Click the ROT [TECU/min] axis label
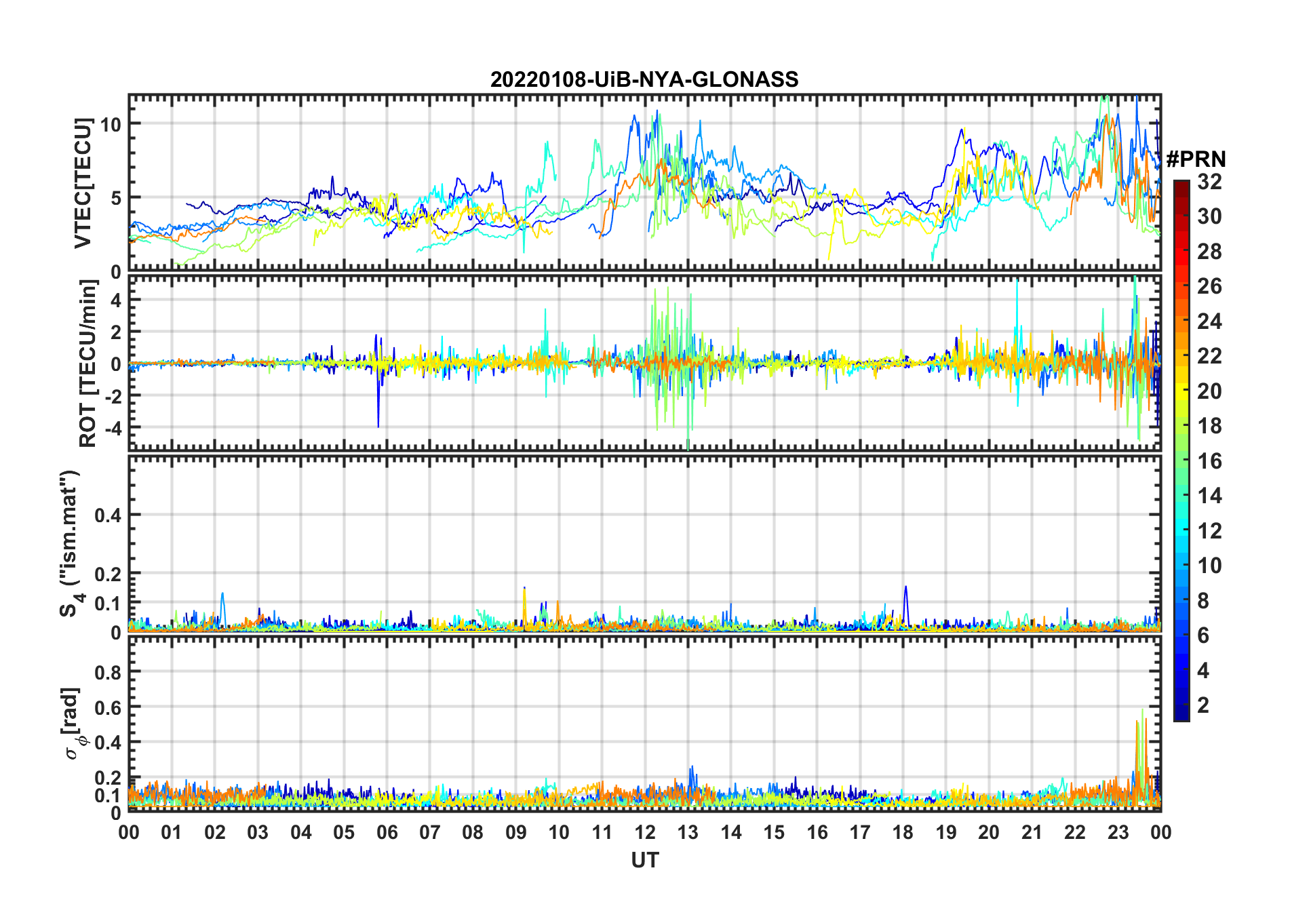Viewport: 1290px width, 902px height. pos(88,364)
